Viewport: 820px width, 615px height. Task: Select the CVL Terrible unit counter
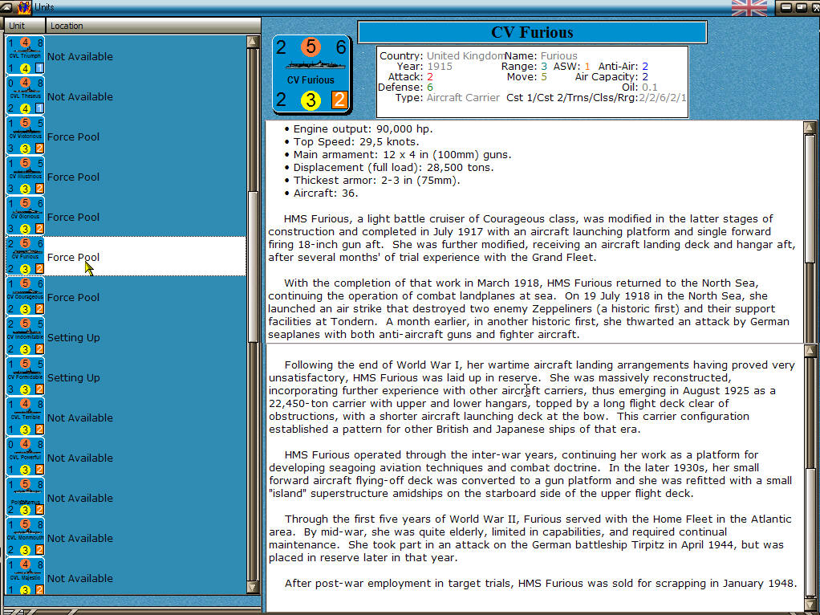(25, 417)
